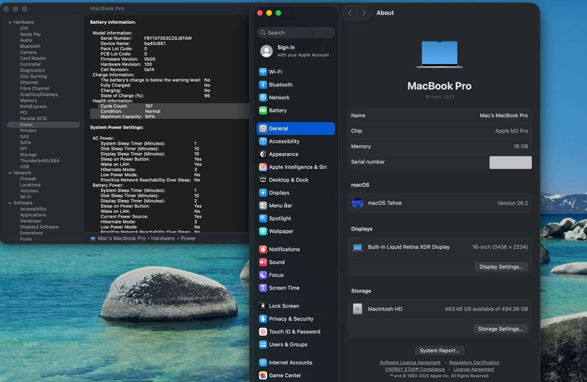Select Memory under Hardware
Screen dimensions: 587x382
(x=28, y=100)
